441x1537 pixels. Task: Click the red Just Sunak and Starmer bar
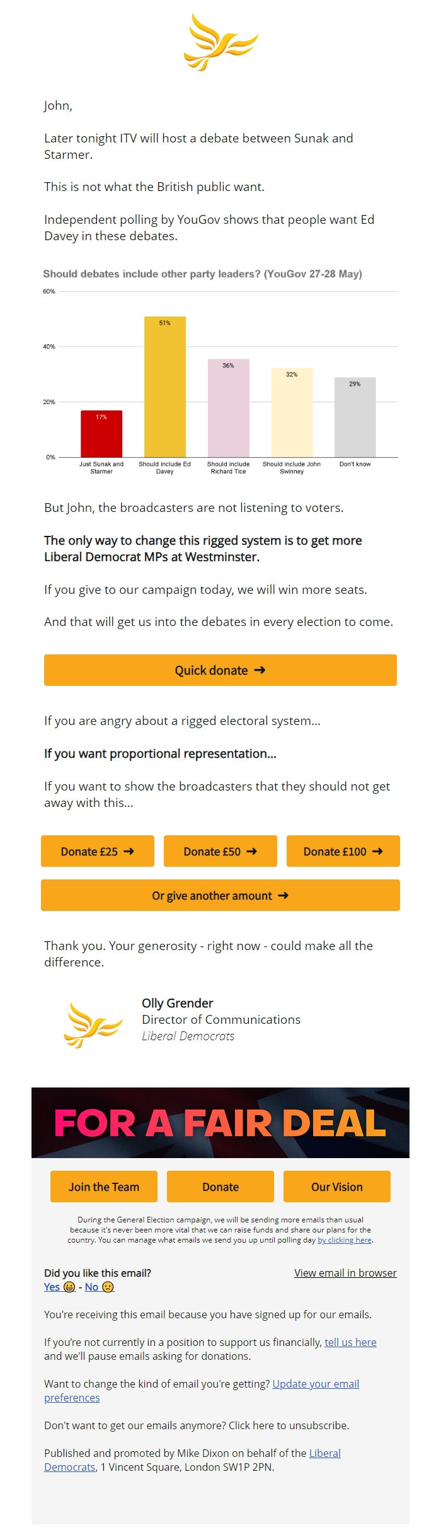point(101,433)
